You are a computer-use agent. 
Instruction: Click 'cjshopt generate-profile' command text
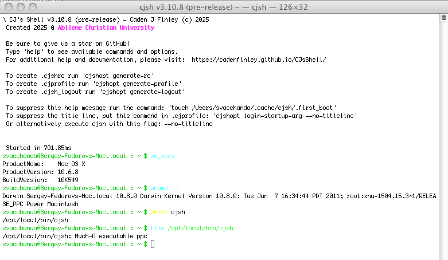pos(137,84)
